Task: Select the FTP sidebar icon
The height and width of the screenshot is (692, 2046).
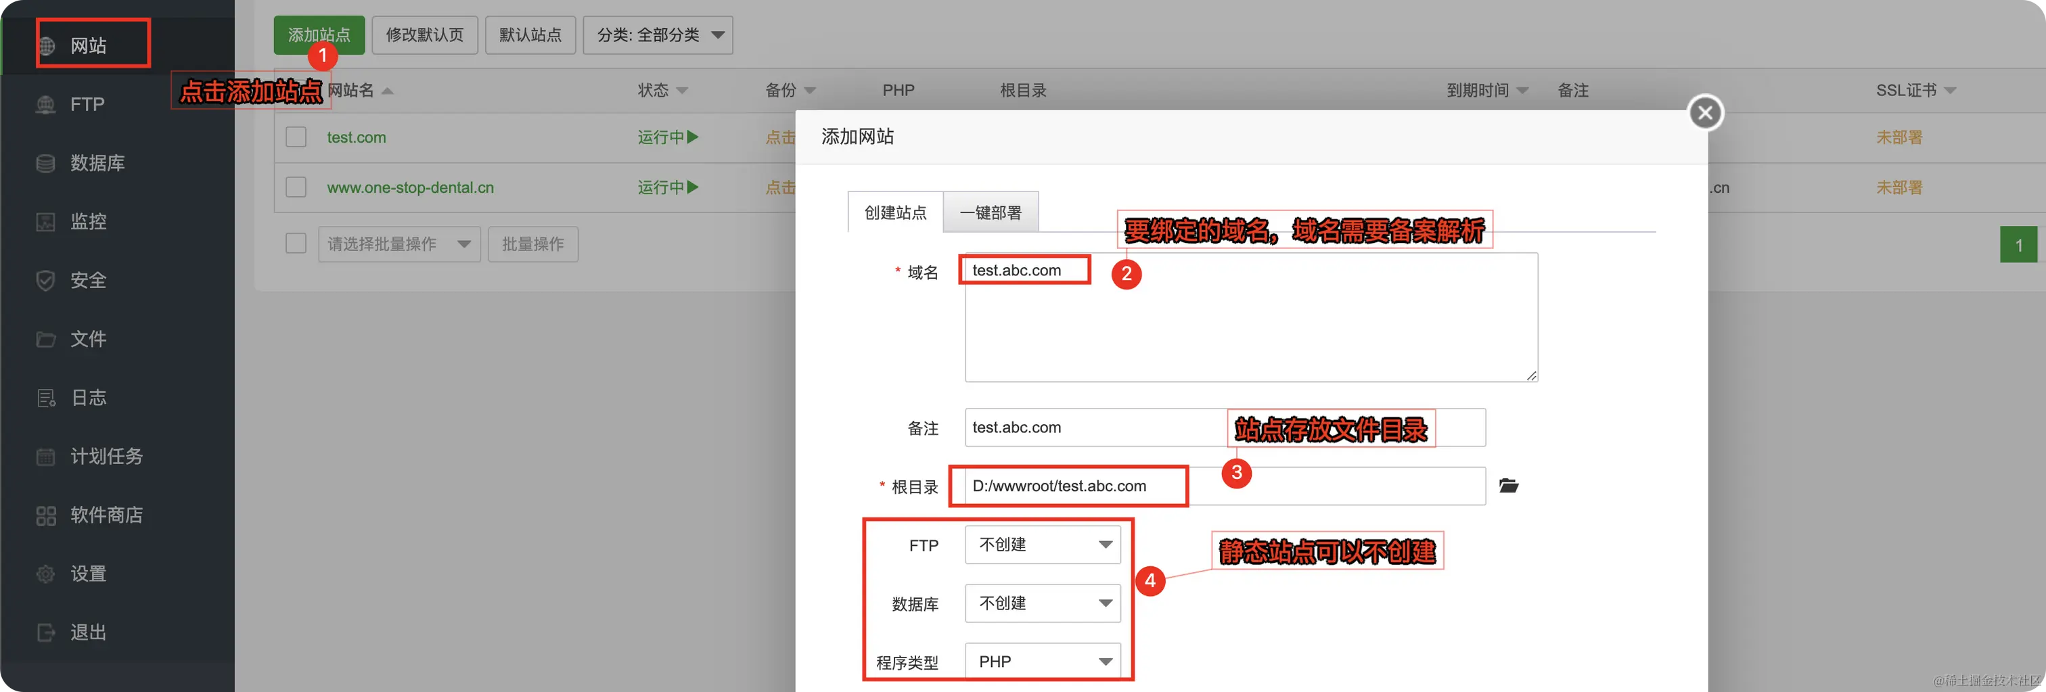Action: pyautogui.click(x=86, y=104)
